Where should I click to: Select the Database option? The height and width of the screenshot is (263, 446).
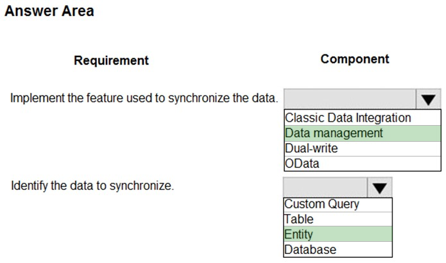[338, 250]
